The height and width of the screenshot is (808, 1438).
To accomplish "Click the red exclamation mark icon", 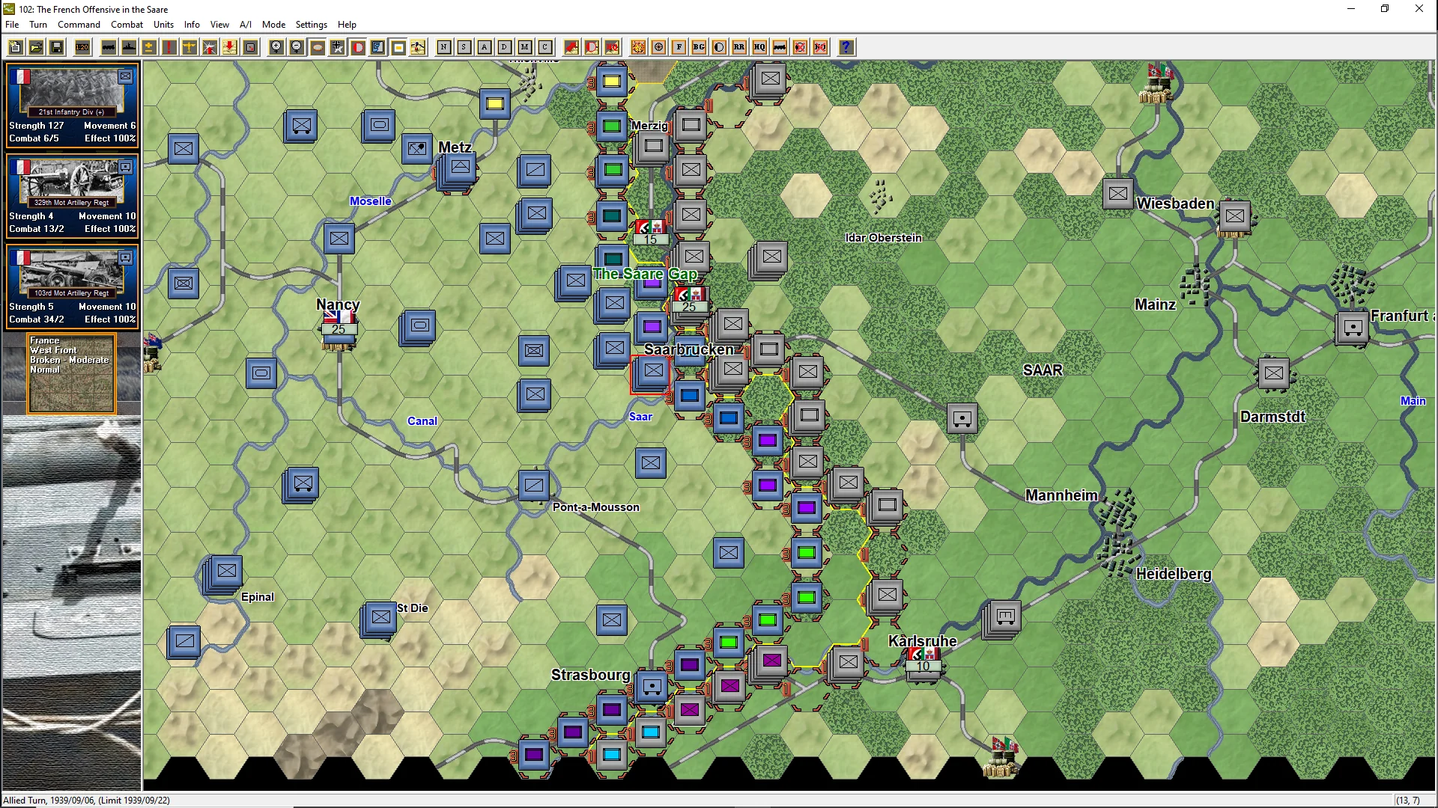I will 169,47.
